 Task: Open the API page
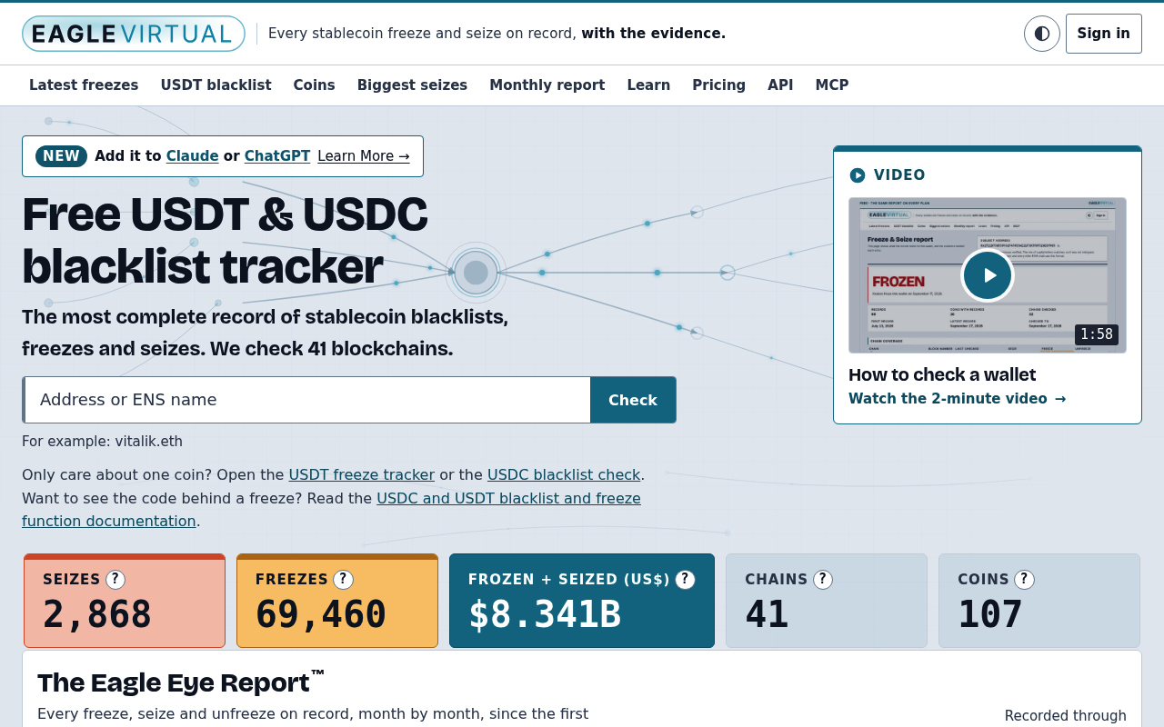tap(780, 85)
